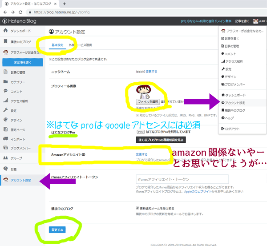
Task: Open インポート truck icon in sidebar
Action: coord(6,139)
